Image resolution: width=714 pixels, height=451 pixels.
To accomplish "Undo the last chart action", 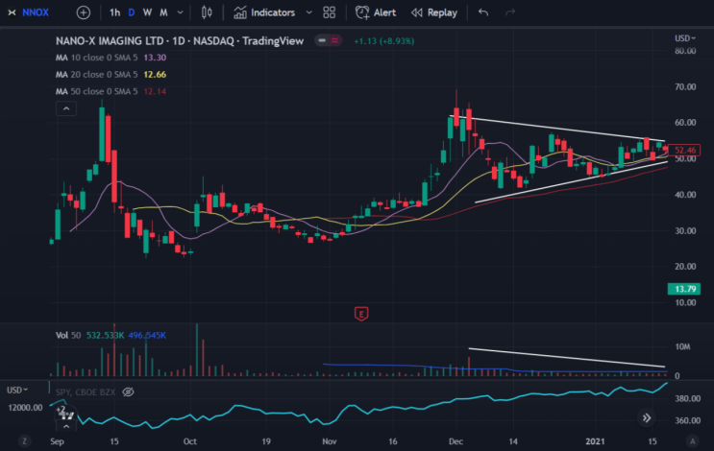I will (483, 12).
